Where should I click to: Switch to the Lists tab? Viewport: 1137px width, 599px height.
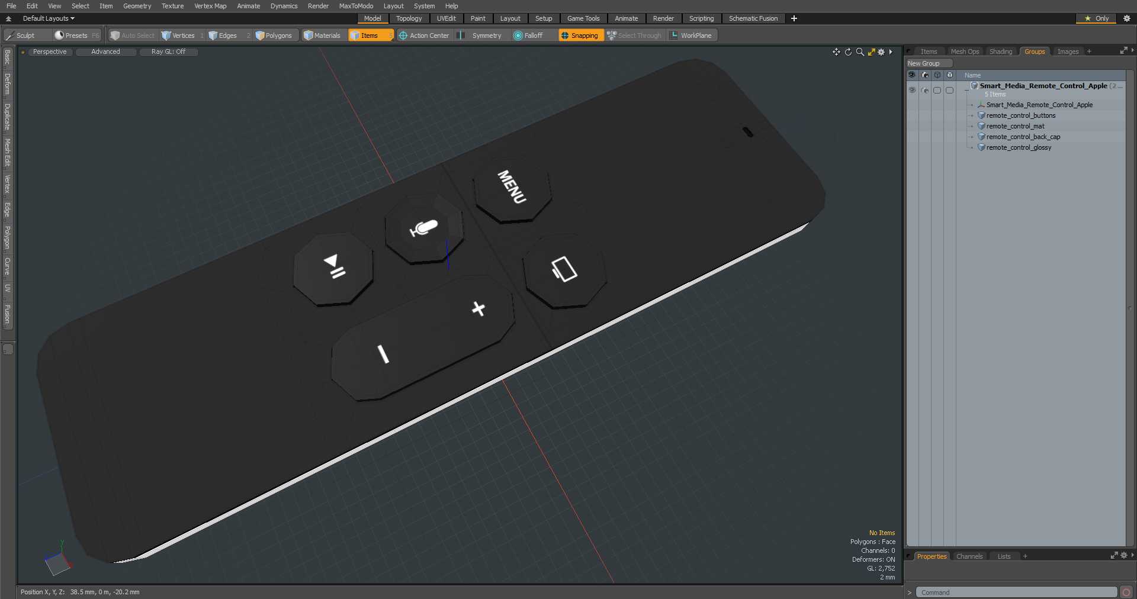1004,556
